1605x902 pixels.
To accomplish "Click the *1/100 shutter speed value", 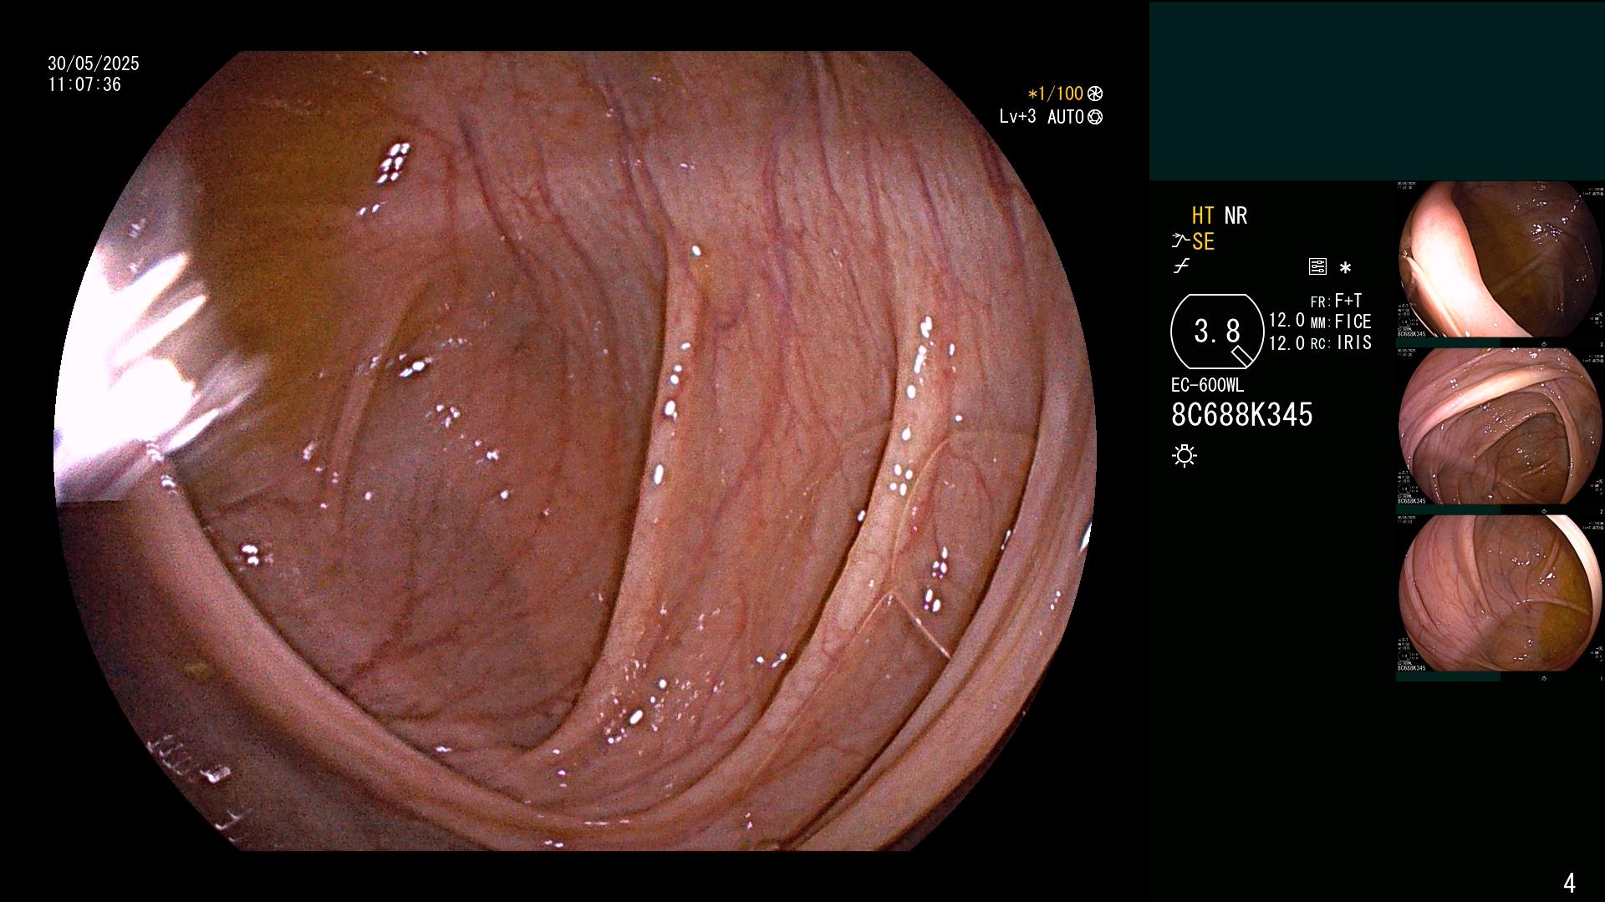I will [1056, 94].
